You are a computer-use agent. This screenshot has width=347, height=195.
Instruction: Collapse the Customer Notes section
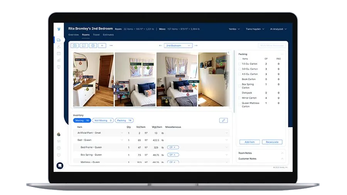(282, 159)
